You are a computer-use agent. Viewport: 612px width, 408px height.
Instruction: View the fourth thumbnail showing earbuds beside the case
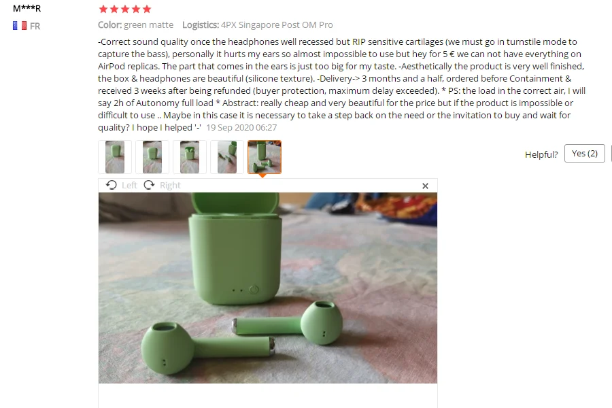coord(227,157)
